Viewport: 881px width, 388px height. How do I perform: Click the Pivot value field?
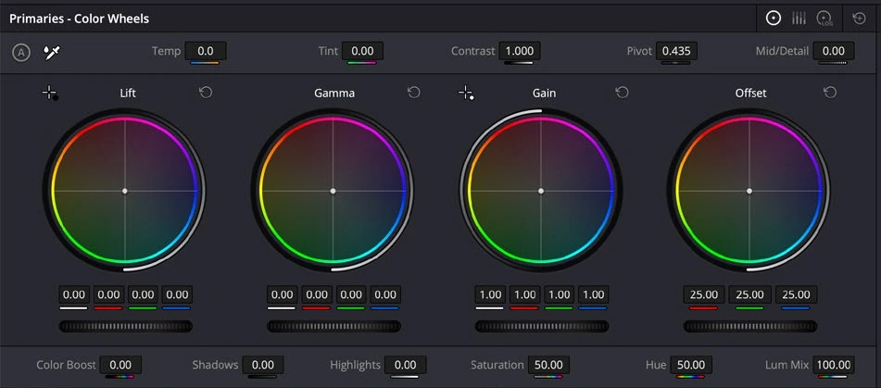pyautogui.click(x=676, y=51)
